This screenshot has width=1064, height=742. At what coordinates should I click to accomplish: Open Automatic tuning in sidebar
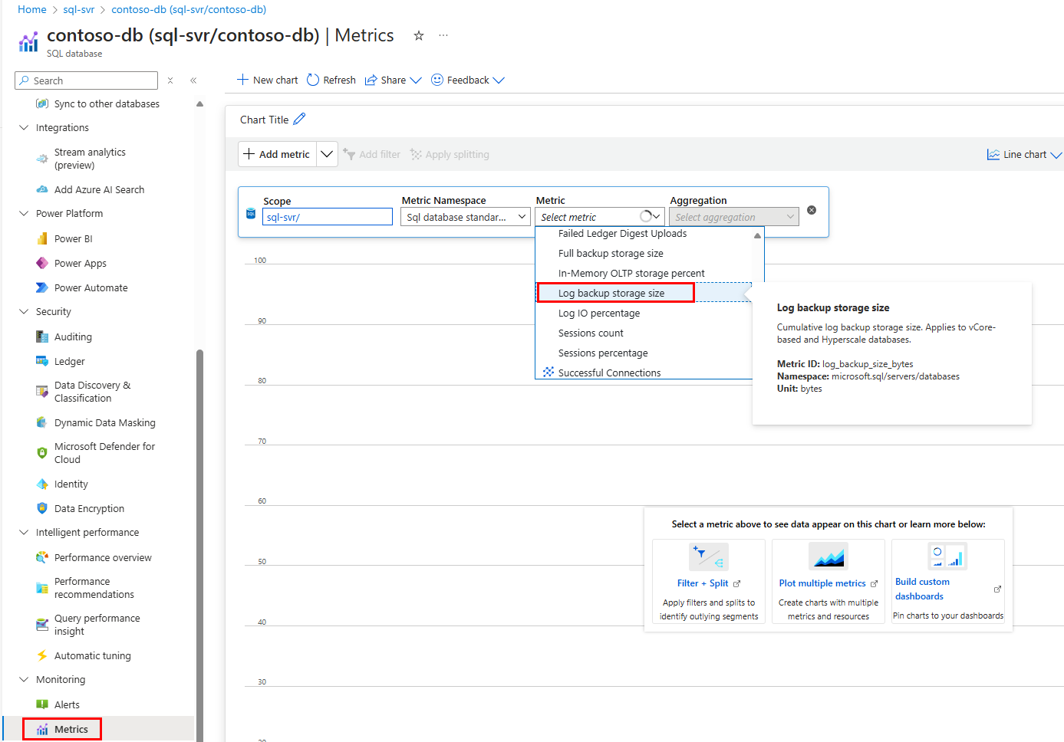pyautogui.click(x=92, y=655)
